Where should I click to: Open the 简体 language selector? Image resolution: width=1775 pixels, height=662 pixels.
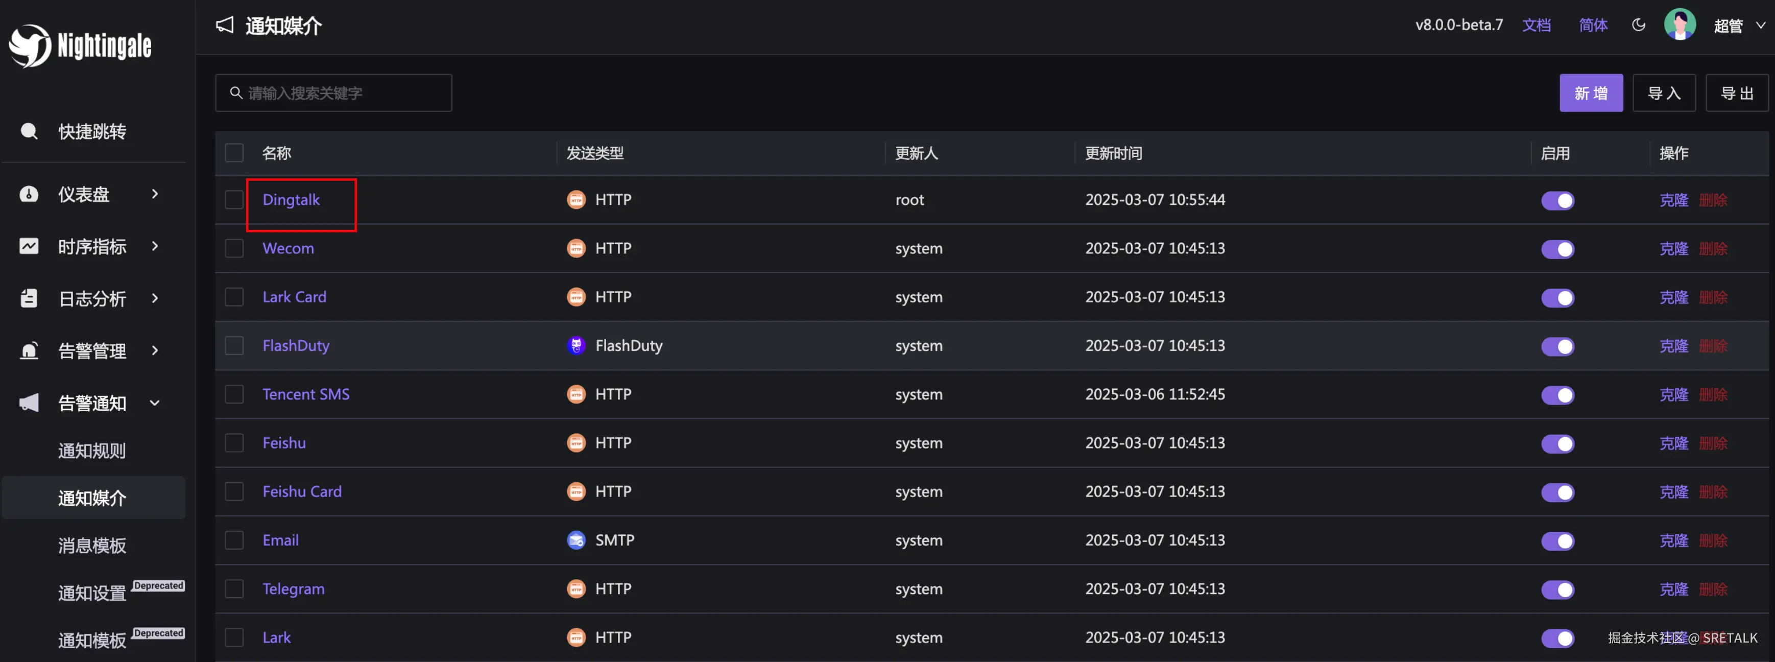tap(1593, 25)
